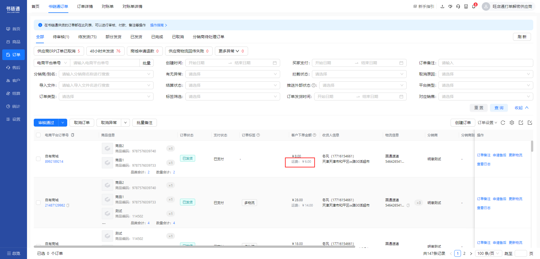Click calendar icon in 买家支付 date range field
Viewport: 540px width, 259px height.
pos(401,63)
